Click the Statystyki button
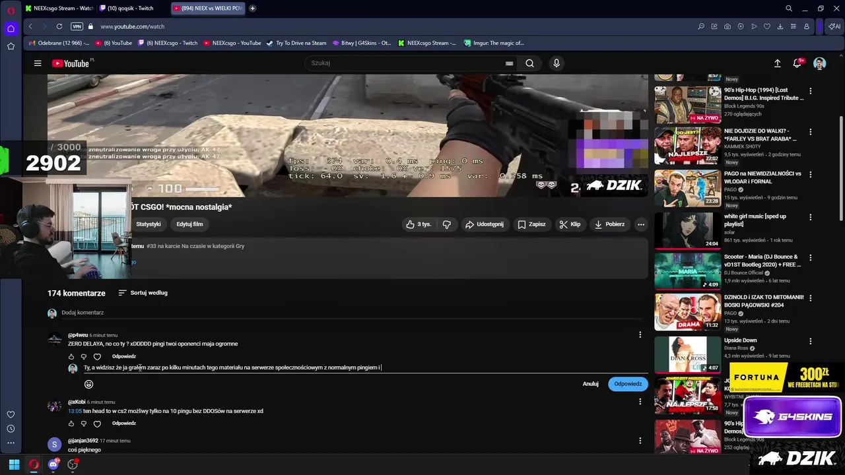Viewport: 845px width, 475px height. click(149, 224)
